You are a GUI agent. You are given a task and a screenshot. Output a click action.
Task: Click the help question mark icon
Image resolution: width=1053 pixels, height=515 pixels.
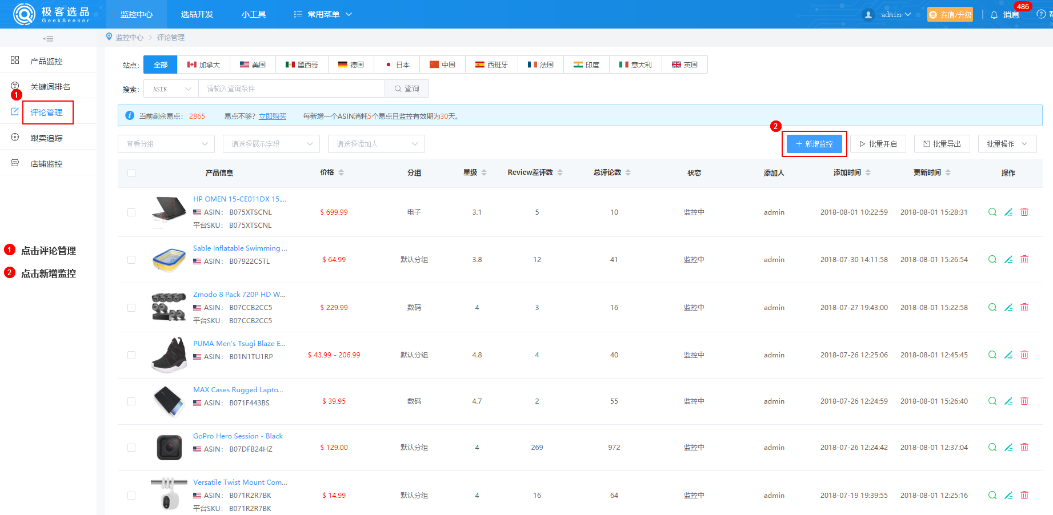1041,14
